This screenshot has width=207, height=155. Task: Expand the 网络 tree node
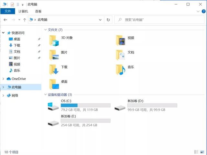[x=3, y=96]
